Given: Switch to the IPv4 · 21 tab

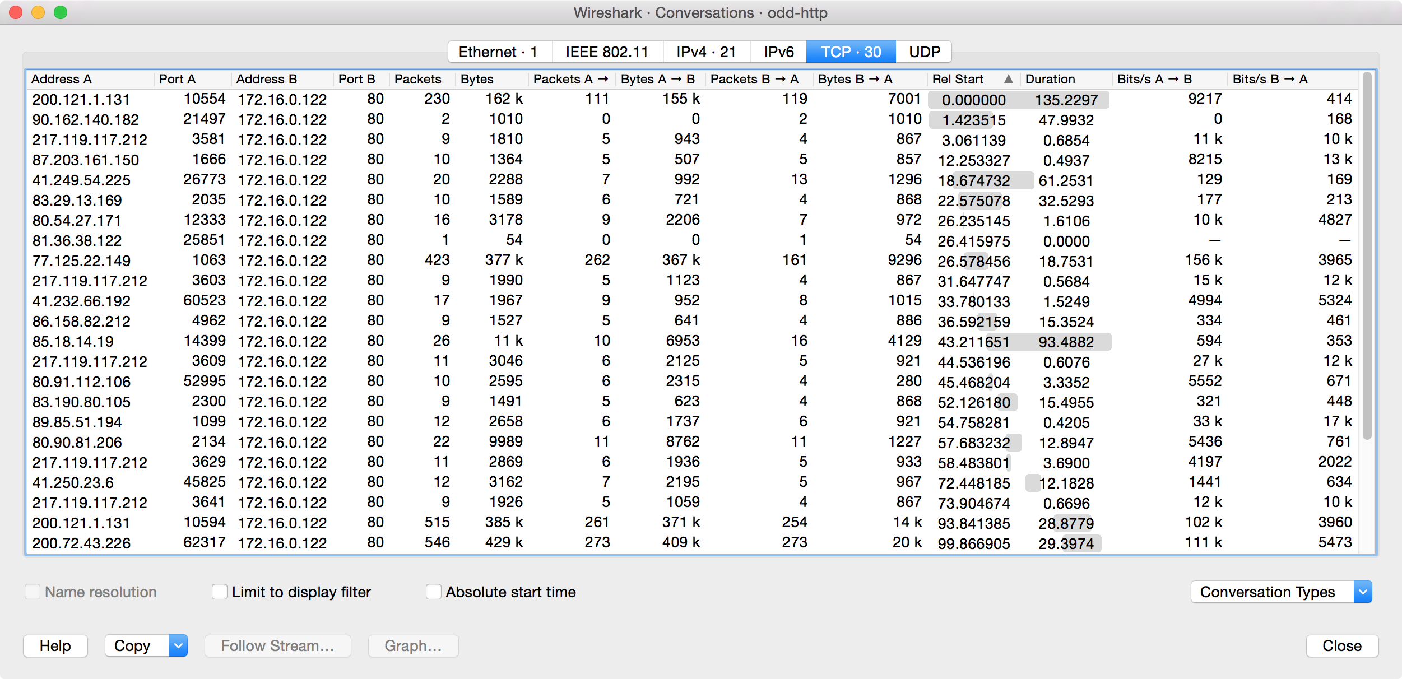Looking at the screenshot, I should [x=706, y=52].
